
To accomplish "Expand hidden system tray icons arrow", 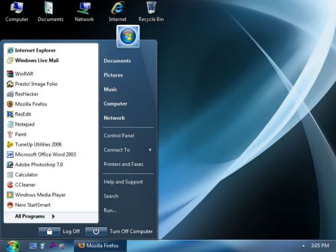I will pyautogui.click(x=303, y=246).
